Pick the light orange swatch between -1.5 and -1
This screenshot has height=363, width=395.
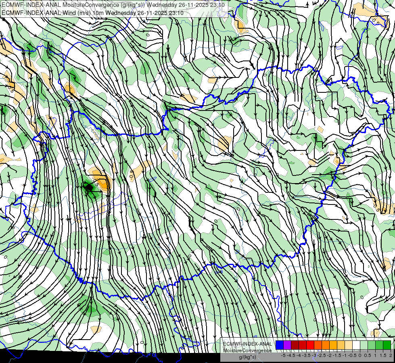[341, 345]
